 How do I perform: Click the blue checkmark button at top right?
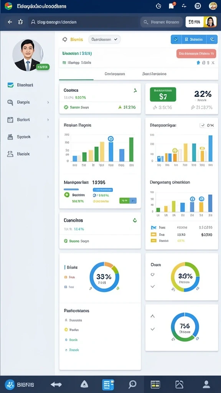click(x=176, y=40)
